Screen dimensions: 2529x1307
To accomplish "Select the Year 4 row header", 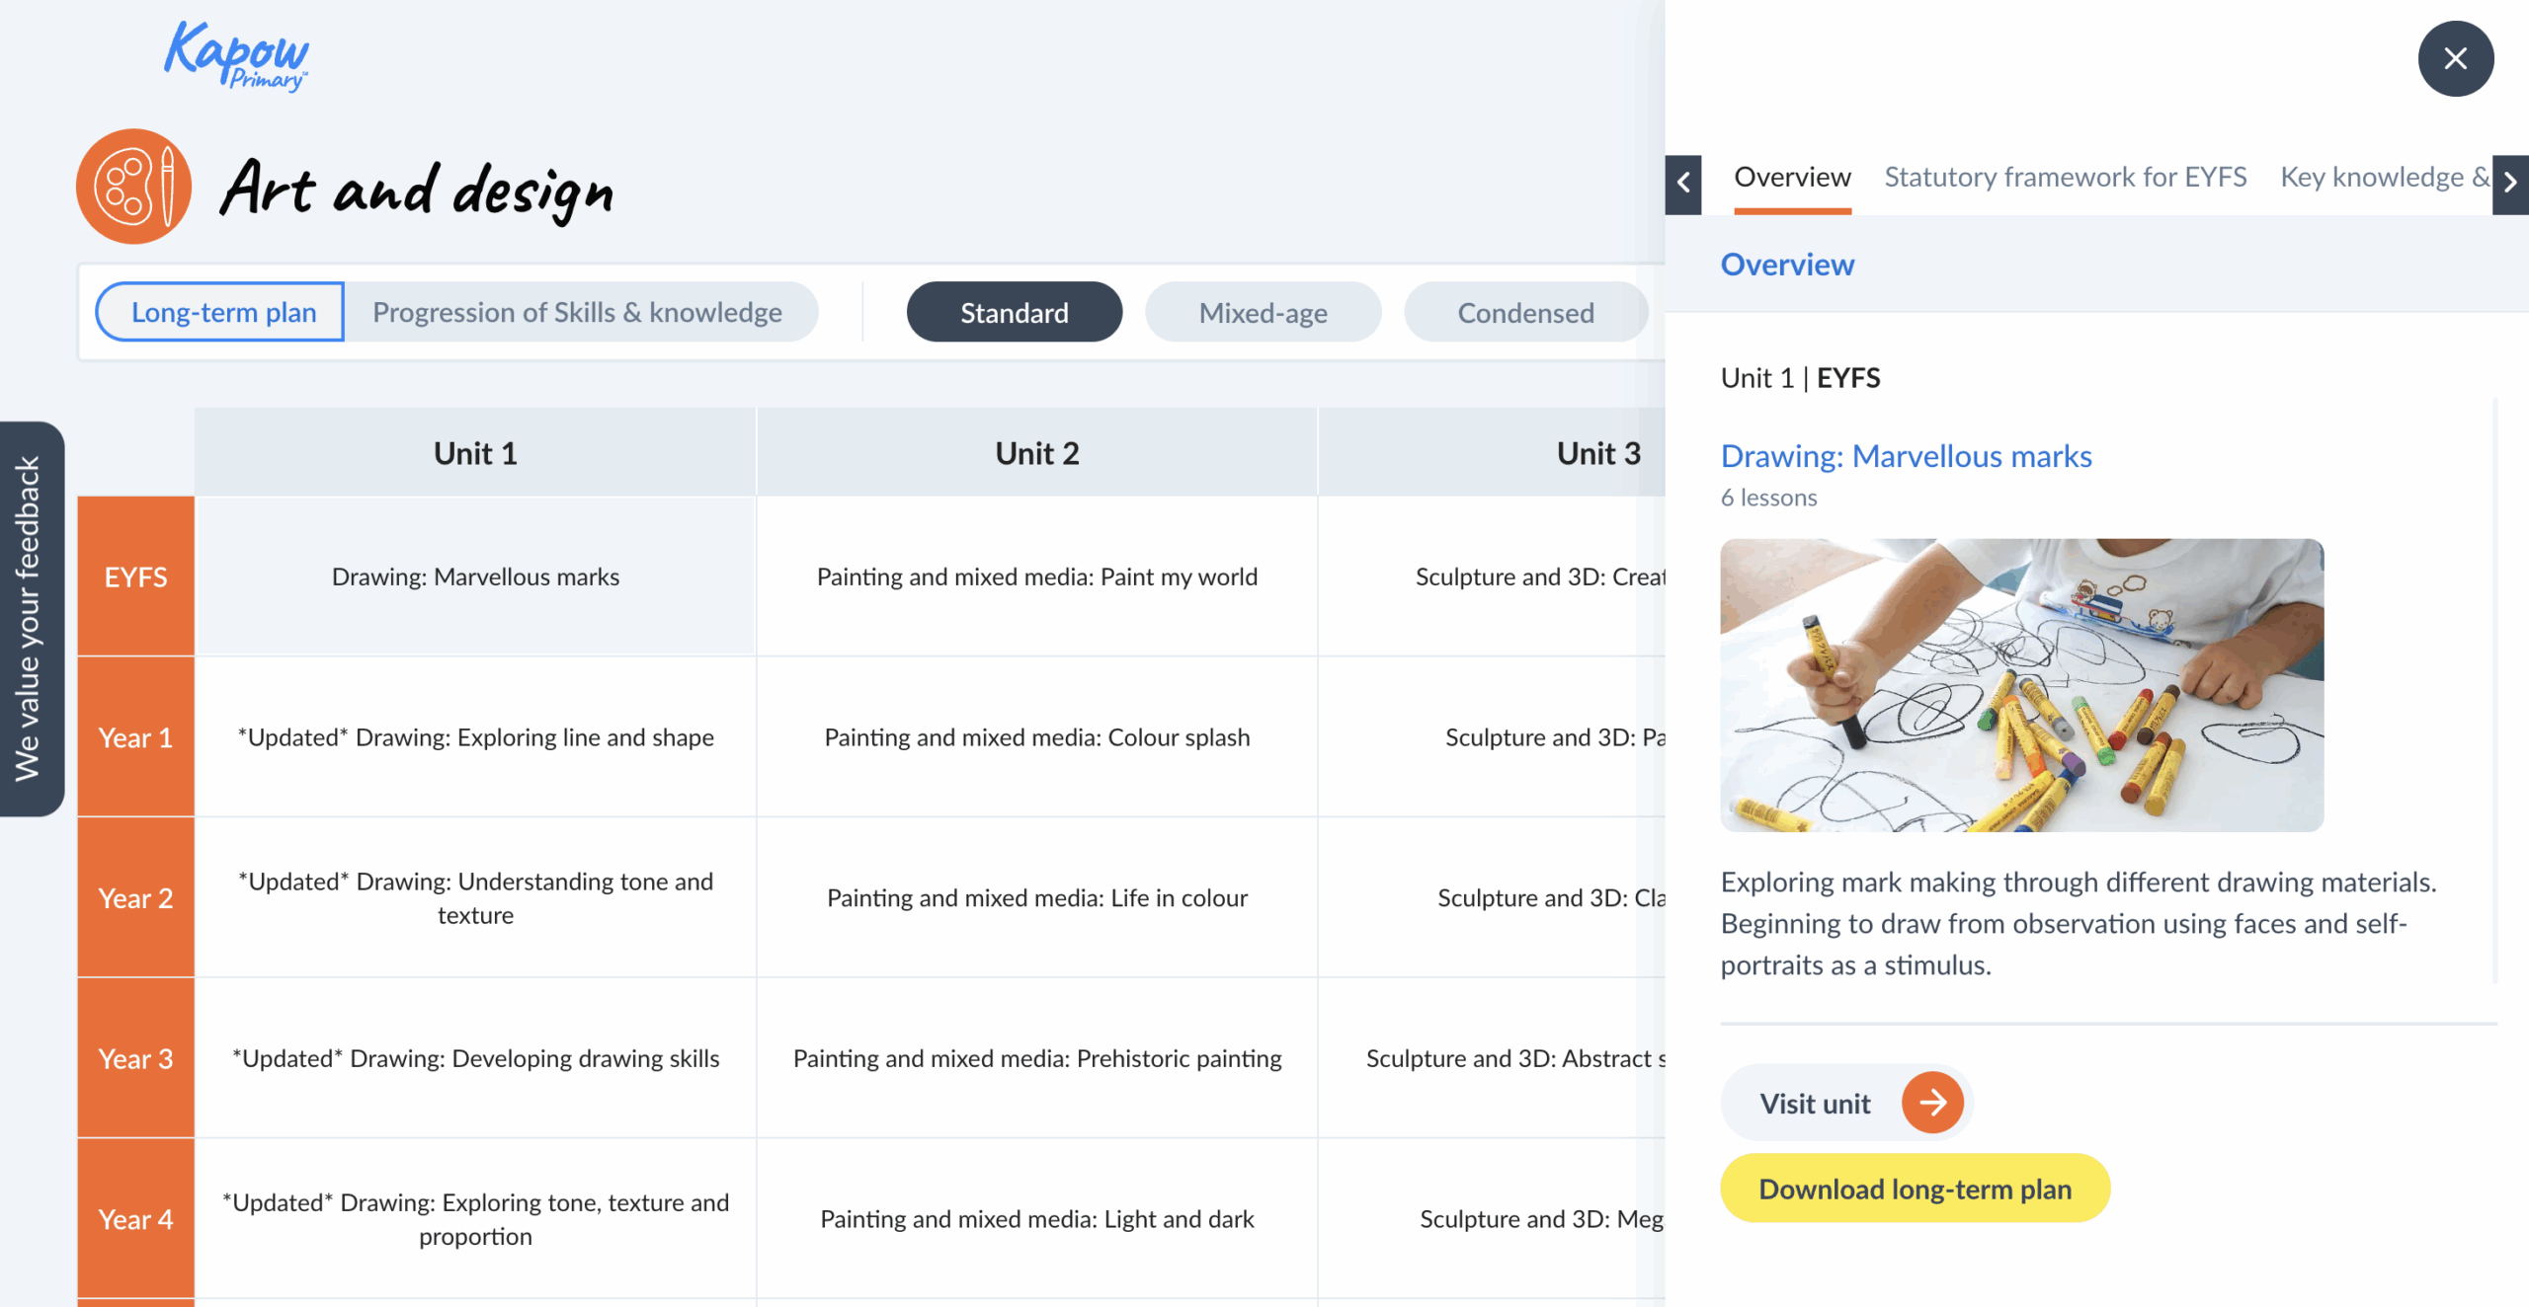I will (136, 1219).
